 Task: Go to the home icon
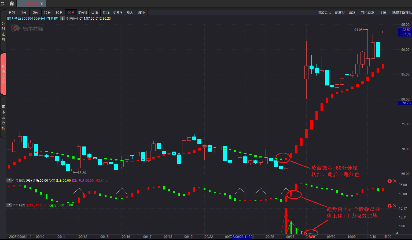point(12,3)
